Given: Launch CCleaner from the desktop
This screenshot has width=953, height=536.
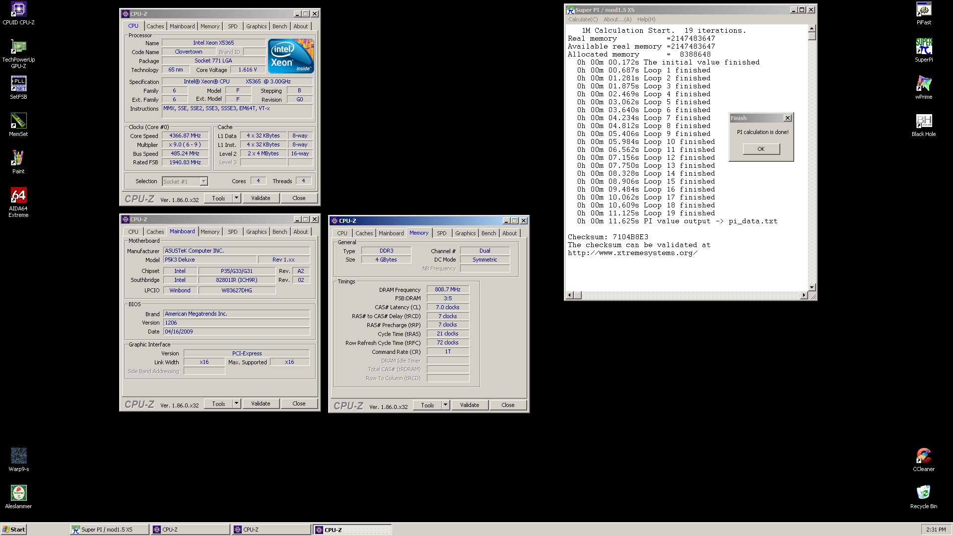Looking at the screenshot, I should (x=924, y=460).
